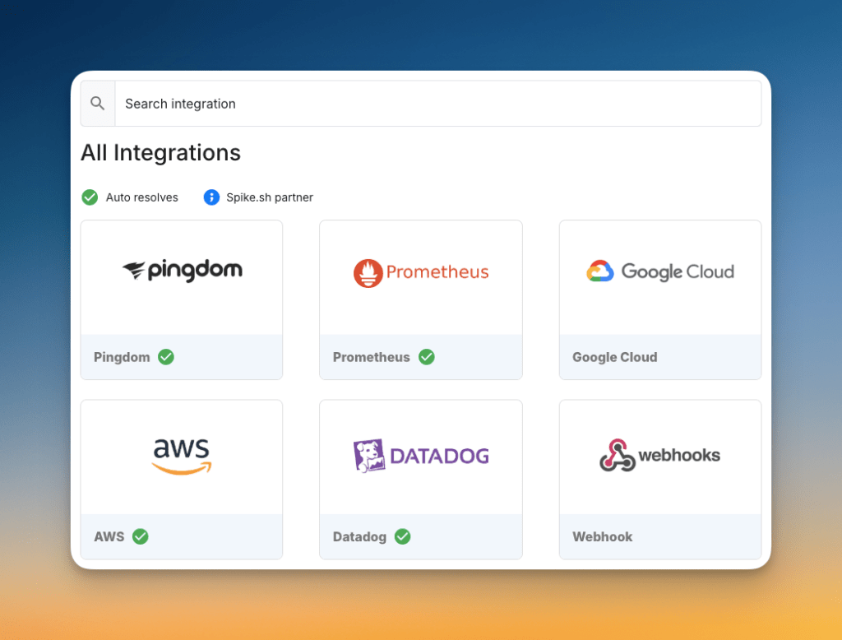Select the Datadog mascot logo
Screen dimensions: 842x640
(371, 455)
